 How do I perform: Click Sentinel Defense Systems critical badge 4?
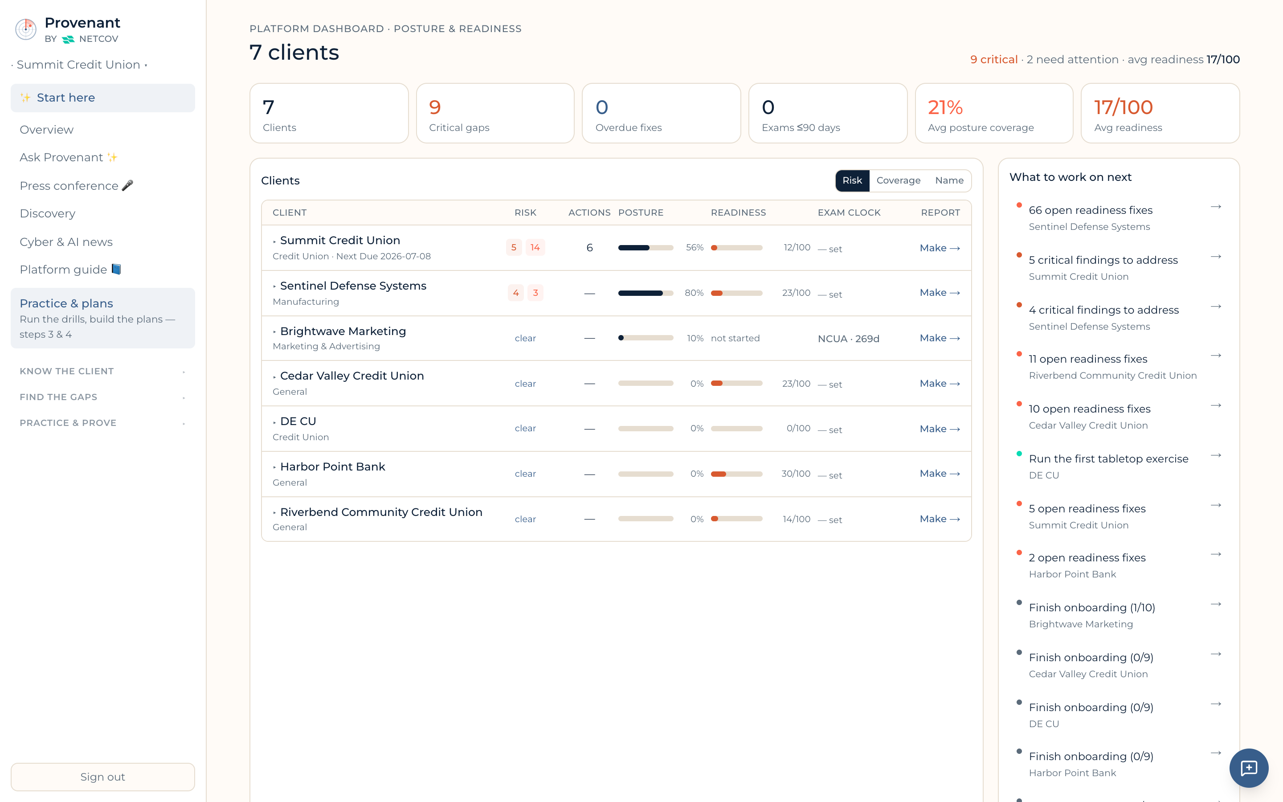click(515, 293)
